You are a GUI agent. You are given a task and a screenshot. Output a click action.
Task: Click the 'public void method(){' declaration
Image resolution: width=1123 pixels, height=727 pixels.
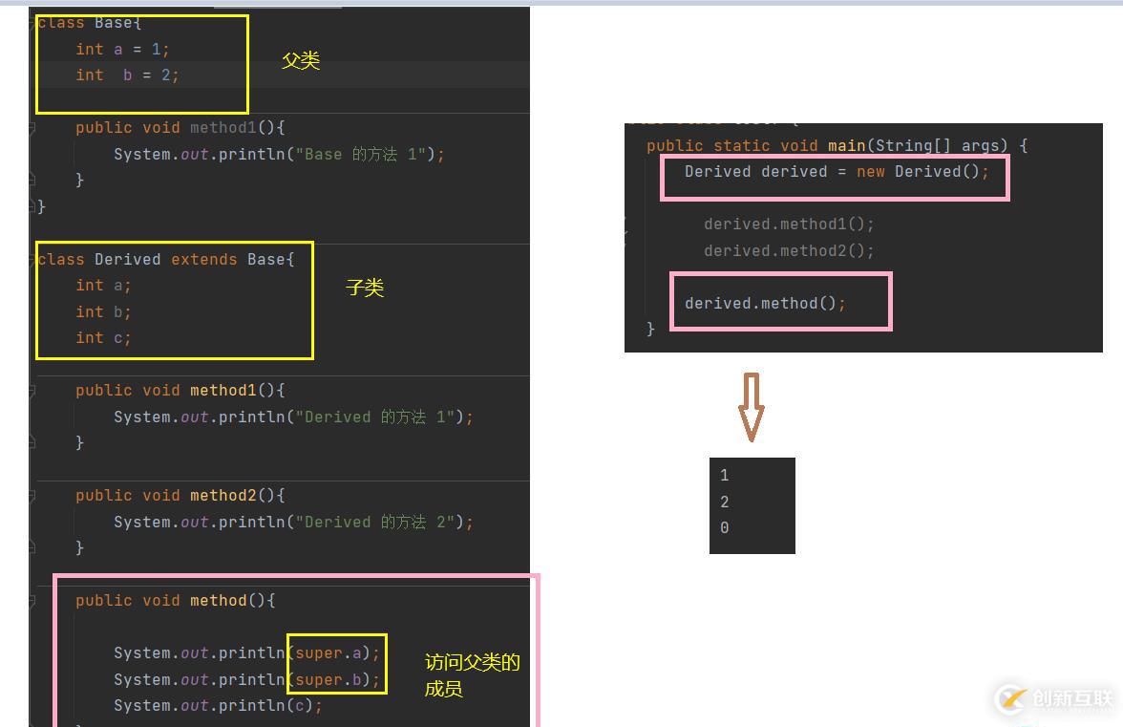click(x=176, y=600)
